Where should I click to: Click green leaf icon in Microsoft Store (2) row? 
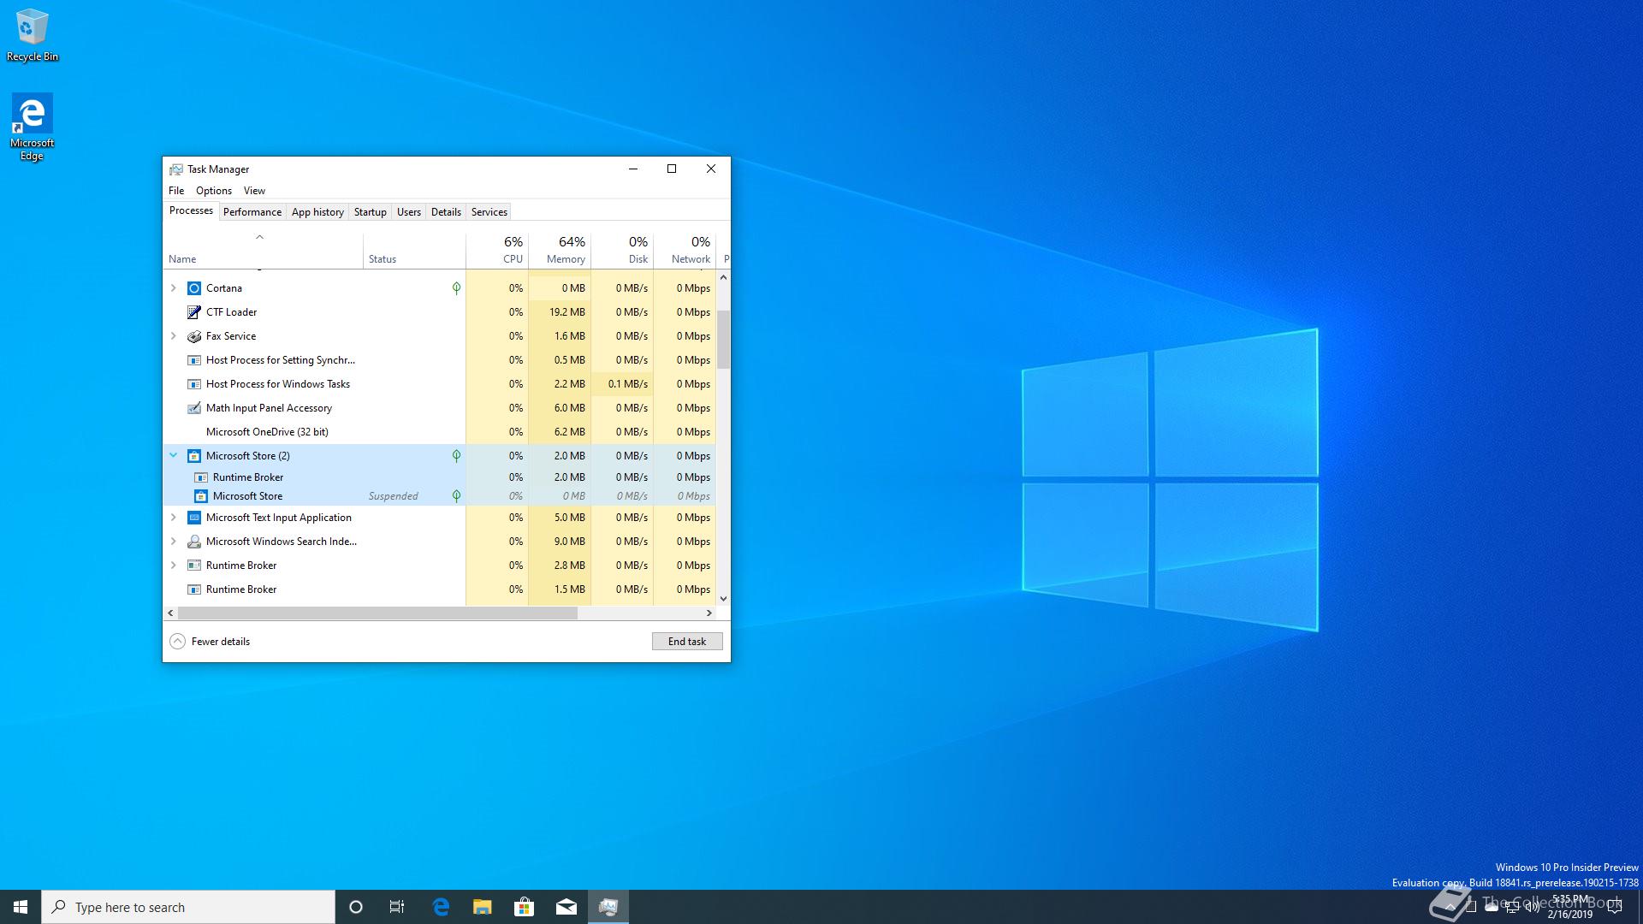(456, 456)
